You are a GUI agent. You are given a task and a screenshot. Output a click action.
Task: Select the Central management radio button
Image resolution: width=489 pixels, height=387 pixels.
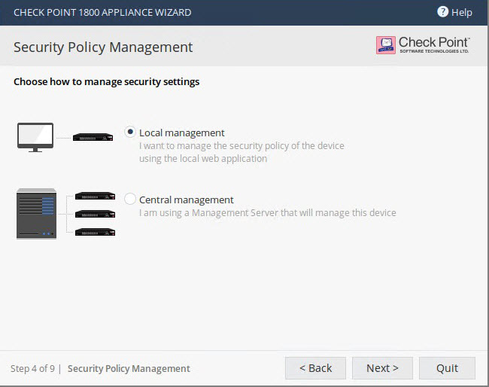click(130, 199)
